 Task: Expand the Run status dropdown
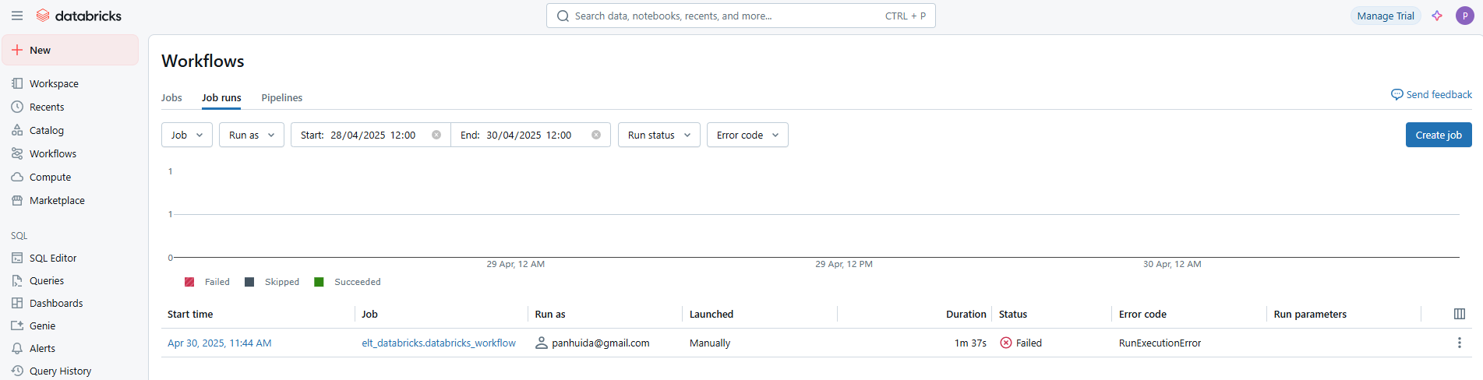pos(659,135)
